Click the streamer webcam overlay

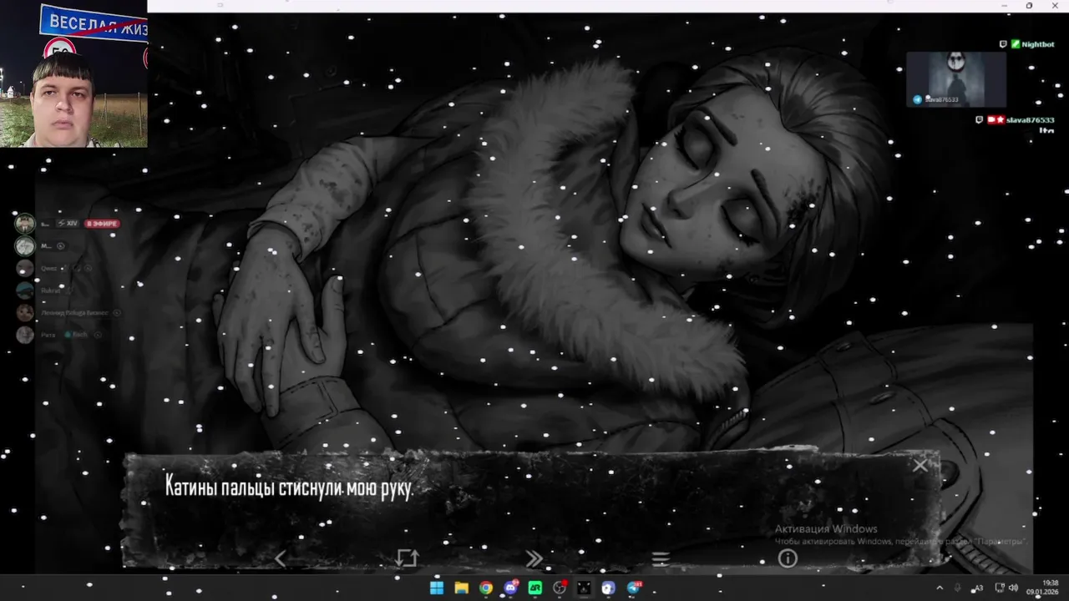click(x=73, y=73)
